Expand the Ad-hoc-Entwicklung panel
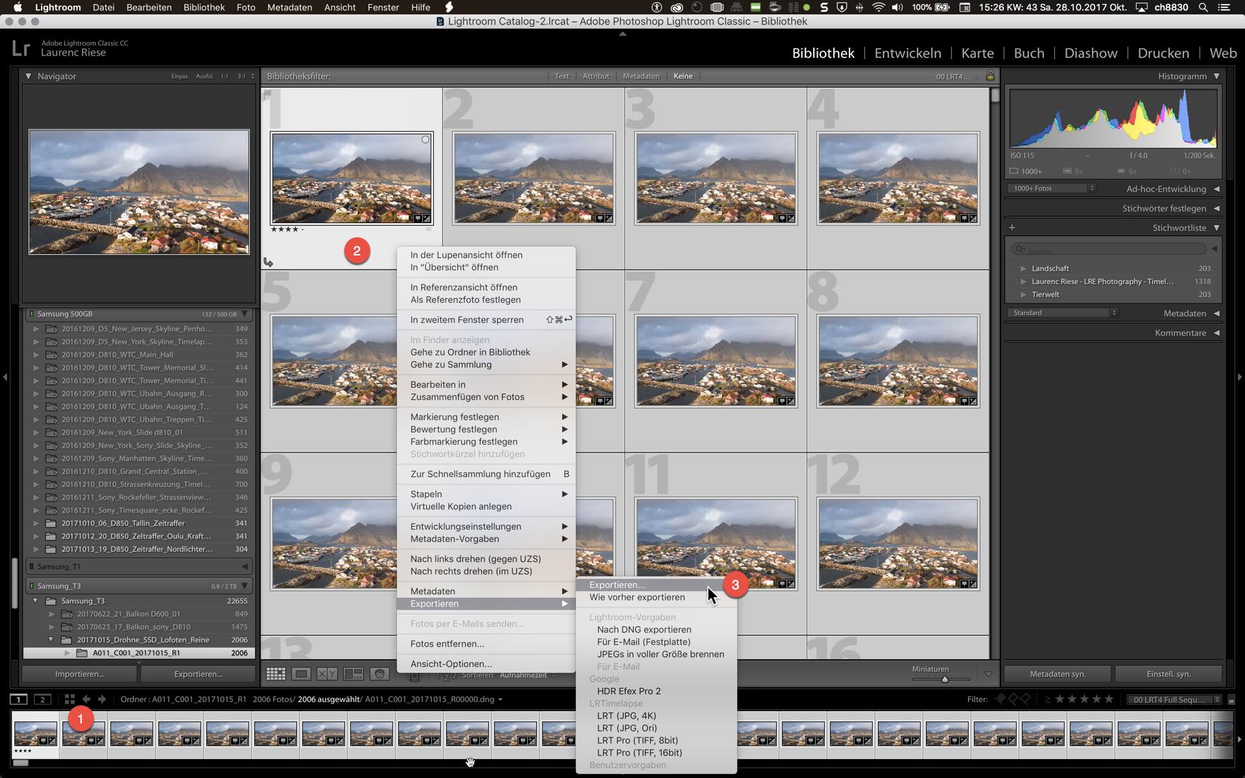The image size is (1245, 778). click(x=1216, y=189)
